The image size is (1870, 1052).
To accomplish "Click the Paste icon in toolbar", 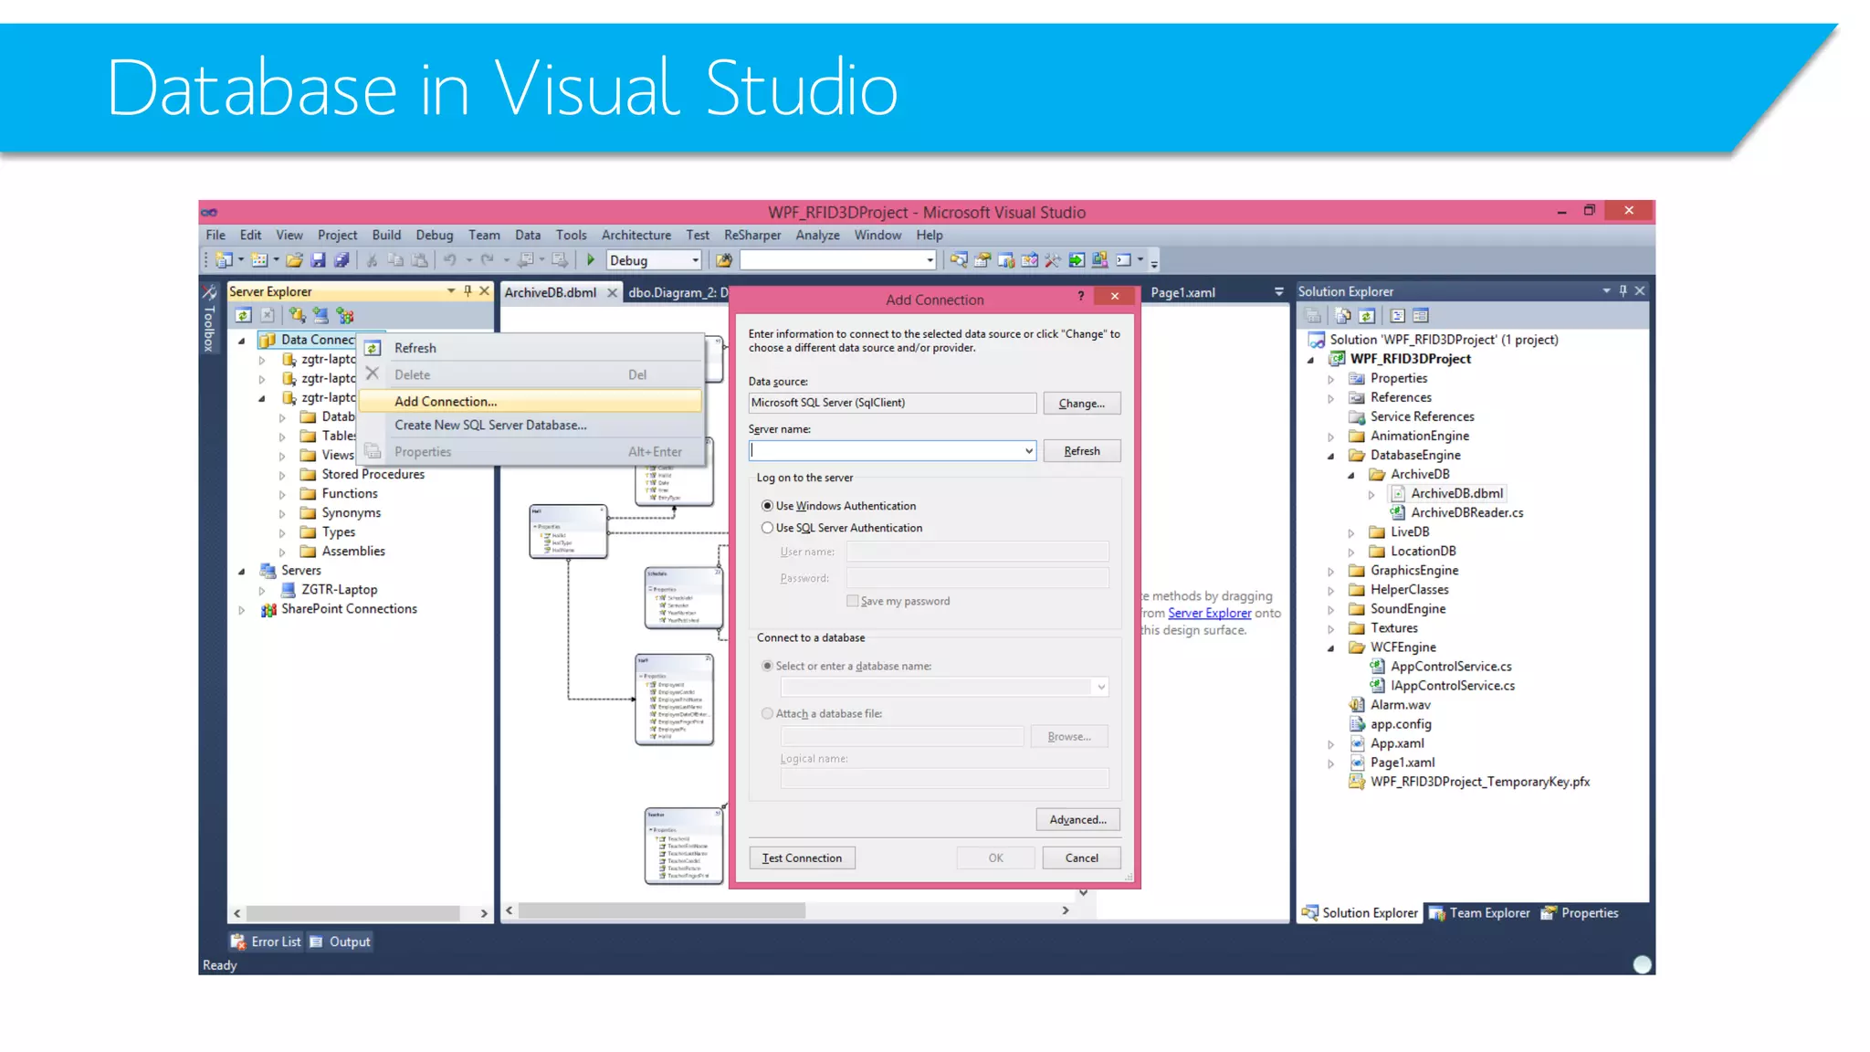I will pyautogui.click(x=419, y=260).
